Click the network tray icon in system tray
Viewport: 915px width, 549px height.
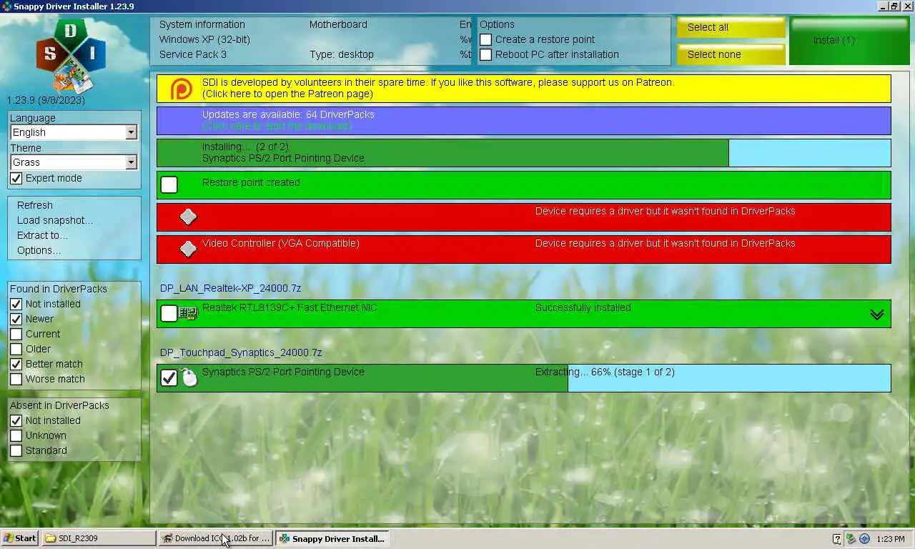click(x=851, y=538)
